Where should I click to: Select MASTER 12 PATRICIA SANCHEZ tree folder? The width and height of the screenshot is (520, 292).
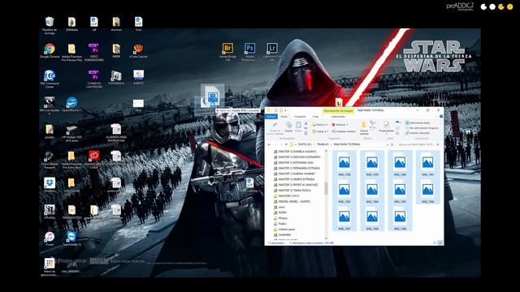[x=298, y=185]
